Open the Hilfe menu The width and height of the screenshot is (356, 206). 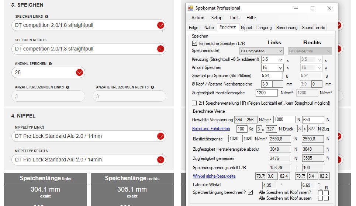(251, 18)
